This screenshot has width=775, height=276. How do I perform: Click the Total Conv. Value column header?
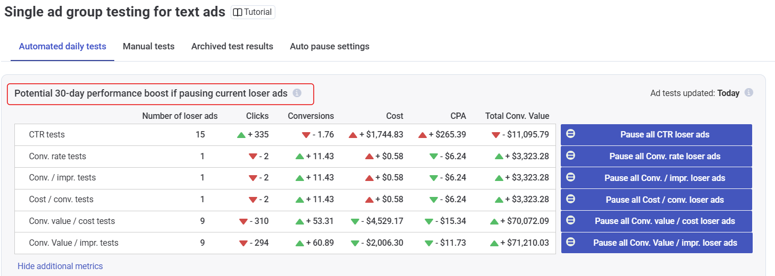click(517, 116)
